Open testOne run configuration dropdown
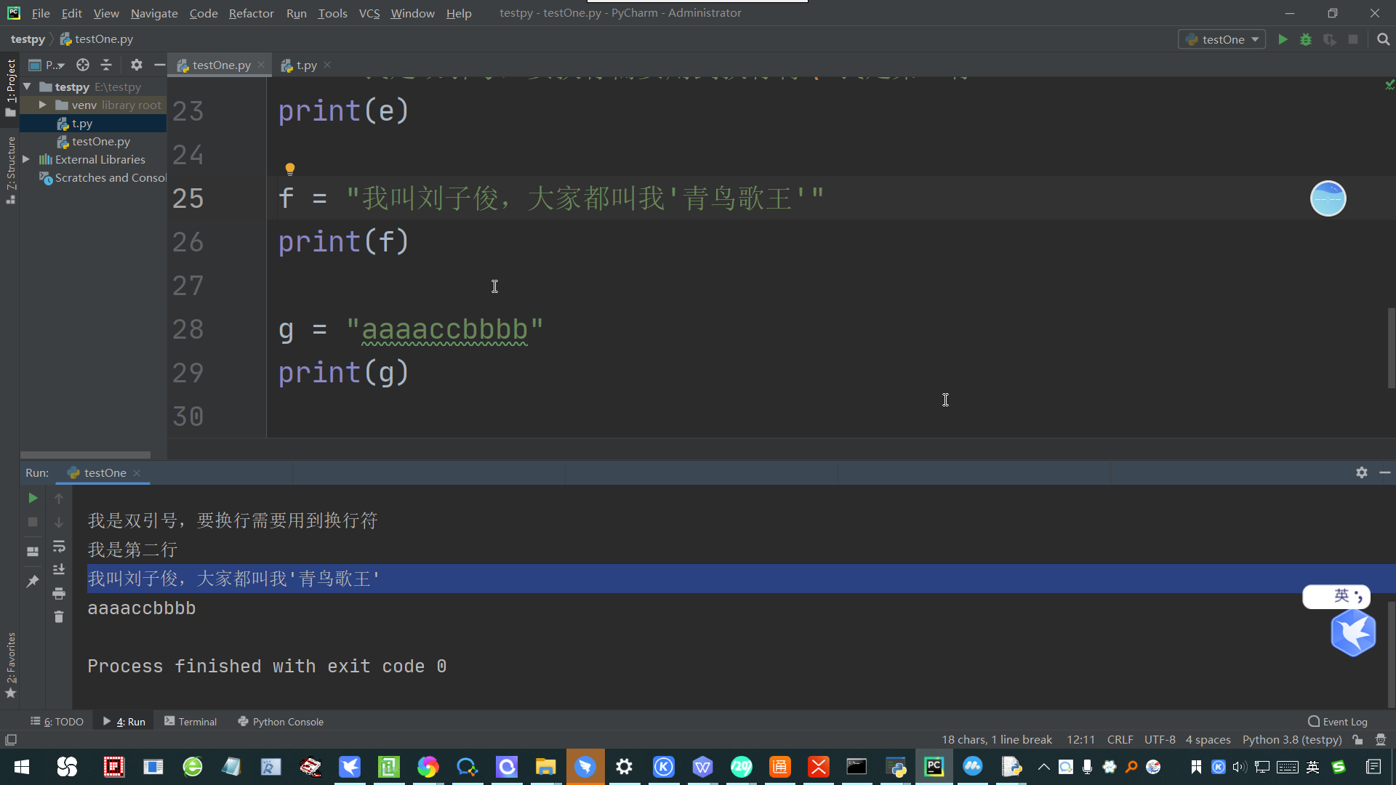 [1222, 39]
